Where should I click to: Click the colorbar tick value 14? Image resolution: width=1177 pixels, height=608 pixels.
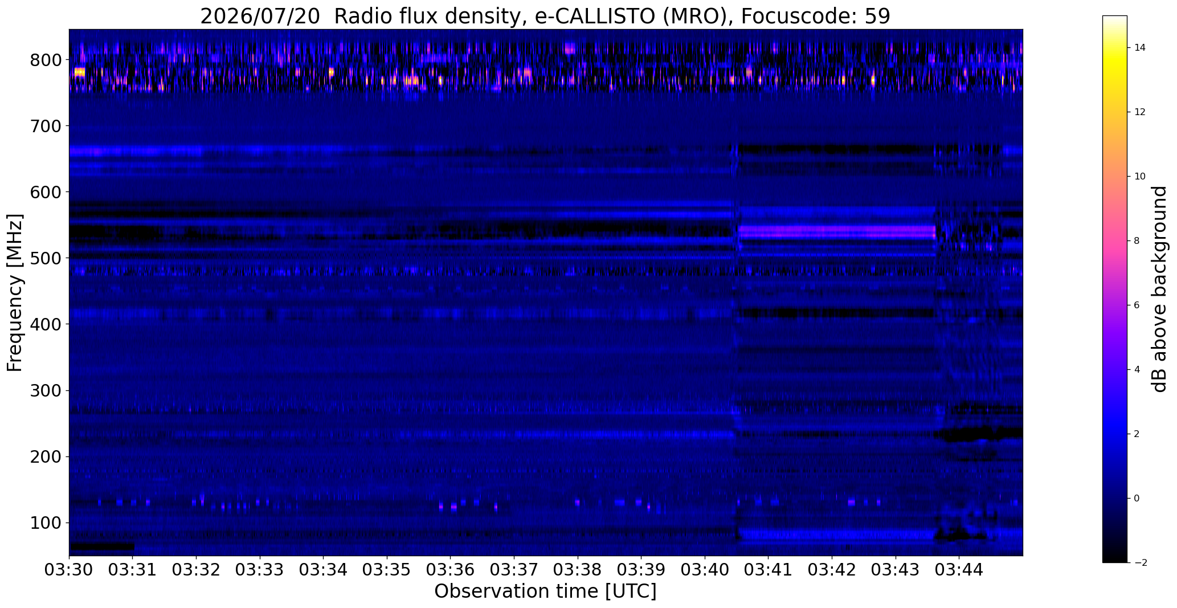pos(1140,48)
